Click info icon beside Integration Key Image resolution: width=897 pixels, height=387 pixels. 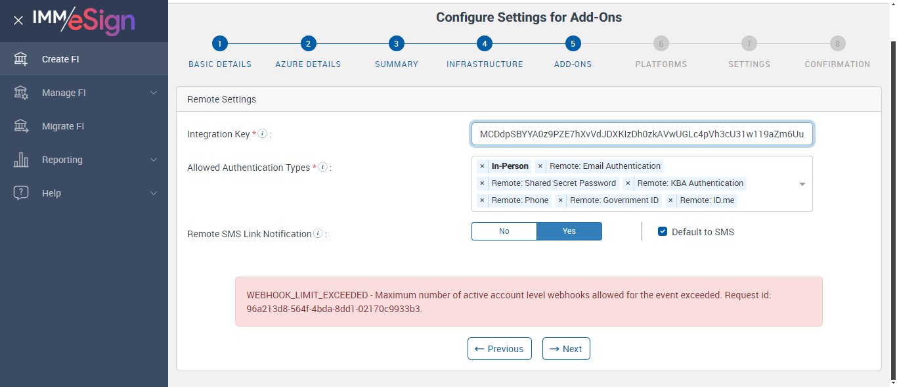click(x=263, y=133)
